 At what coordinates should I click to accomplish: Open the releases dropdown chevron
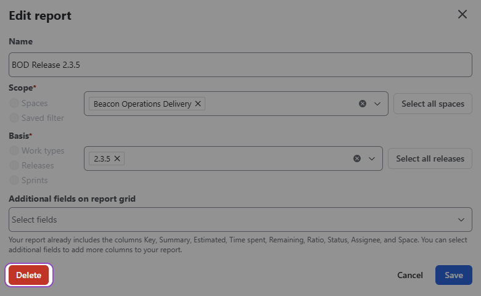point(372,158)
